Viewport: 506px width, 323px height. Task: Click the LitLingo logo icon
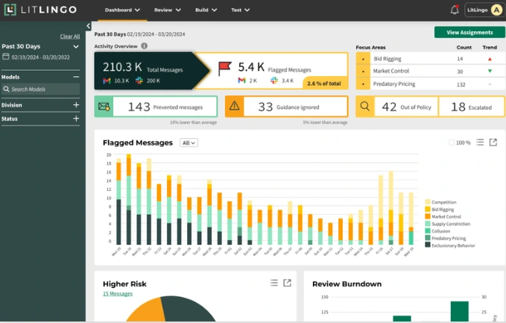[10, 10]
